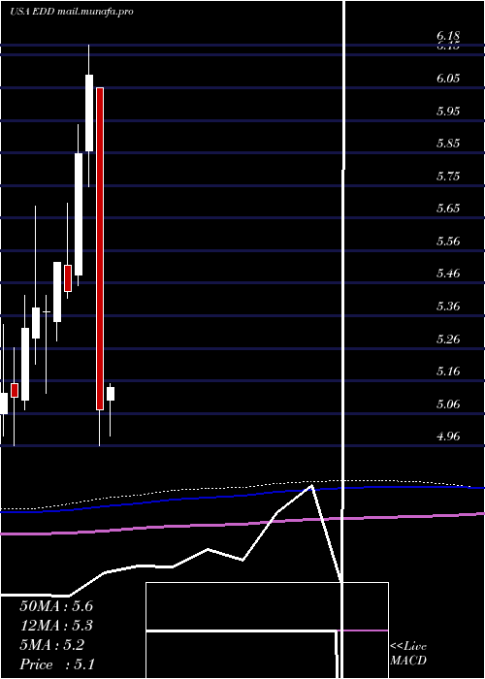
Task: Click the peak of the white MACD line
Action: click(311, 486)
